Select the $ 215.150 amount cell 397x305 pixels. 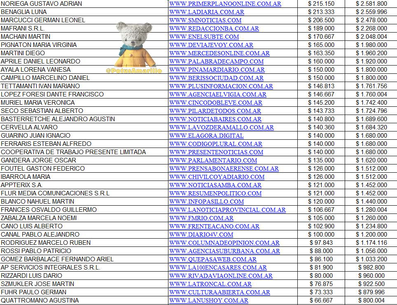tap(321, 4)
